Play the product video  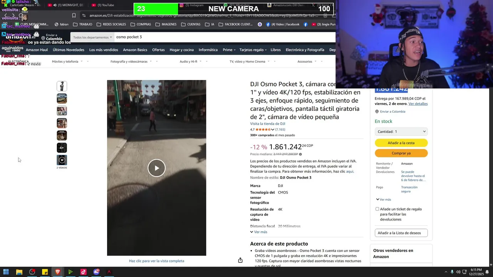(156, 168)
